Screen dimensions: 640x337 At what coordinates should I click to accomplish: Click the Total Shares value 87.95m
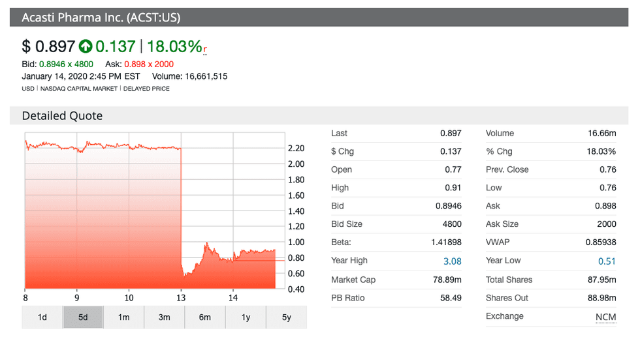pyautogui.click(x=602, y=280)
